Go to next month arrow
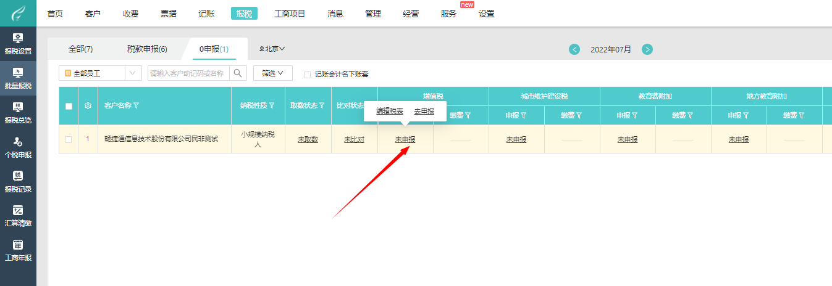The width and height of the screenshot is (832, 286). point(647,49)
